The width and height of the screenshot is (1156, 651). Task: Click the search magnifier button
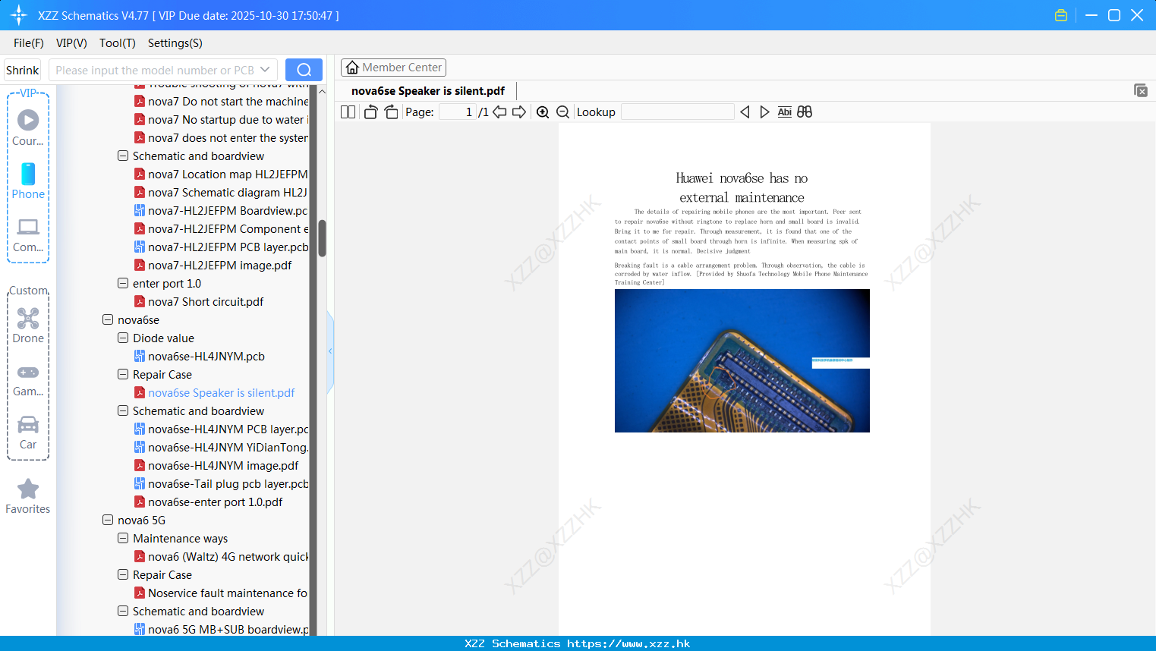coord(304,70)
